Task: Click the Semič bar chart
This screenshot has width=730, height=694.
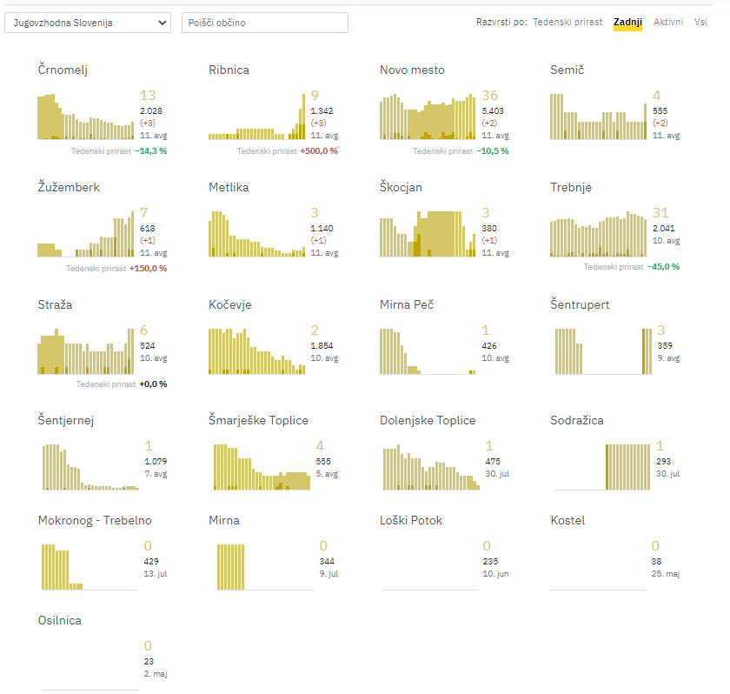Action: tap(598, 117)
